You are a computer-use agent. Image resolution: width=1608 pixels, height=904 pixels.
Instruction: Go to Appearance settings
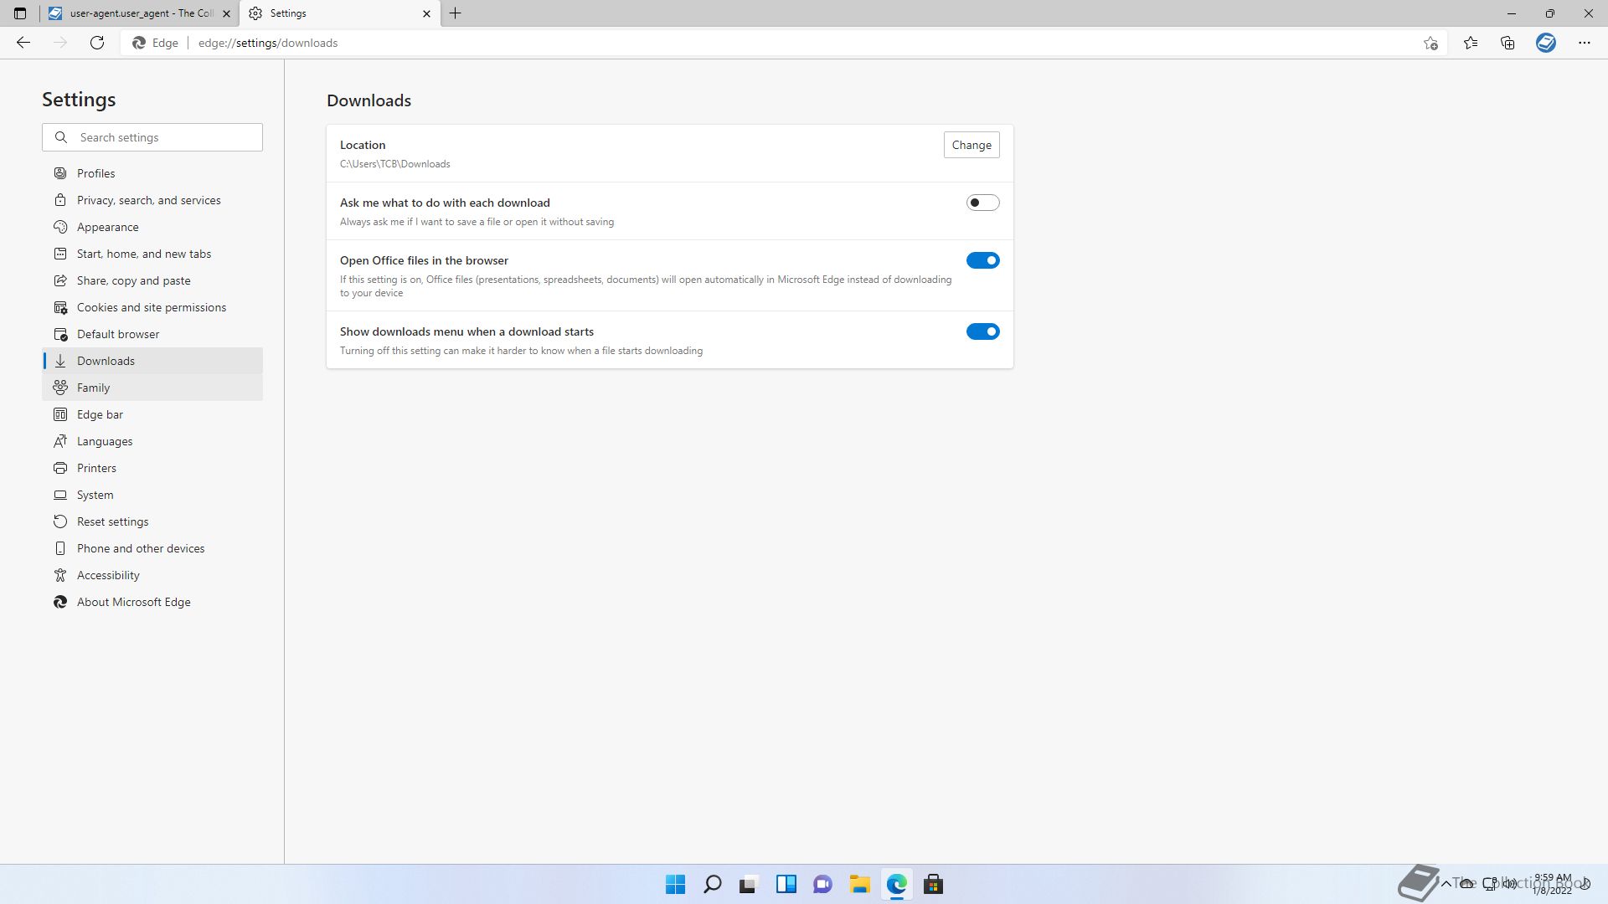[x=152, y=227]
